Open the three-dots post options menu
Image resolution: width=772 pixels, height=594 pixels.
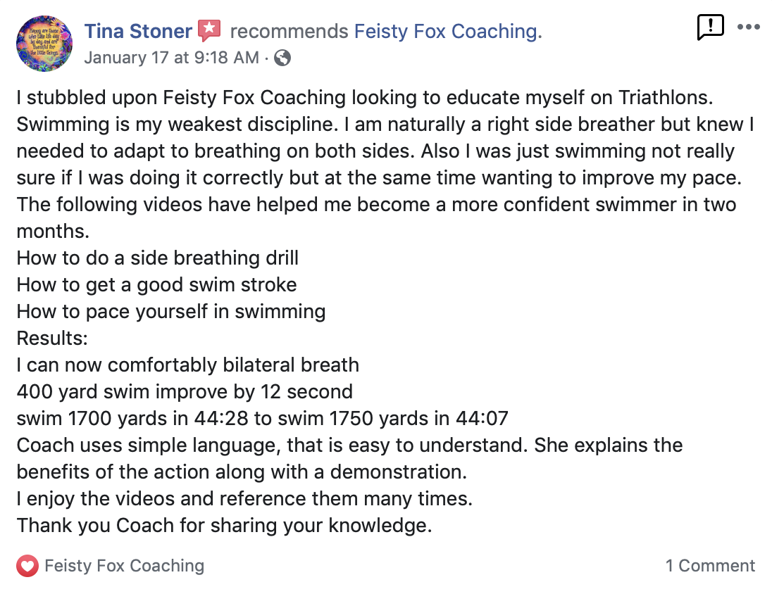point(748,27)
